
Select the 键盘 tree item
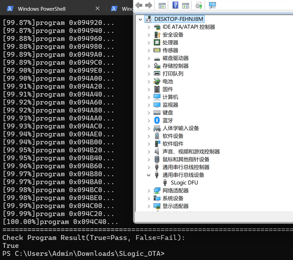coord(167,113)
